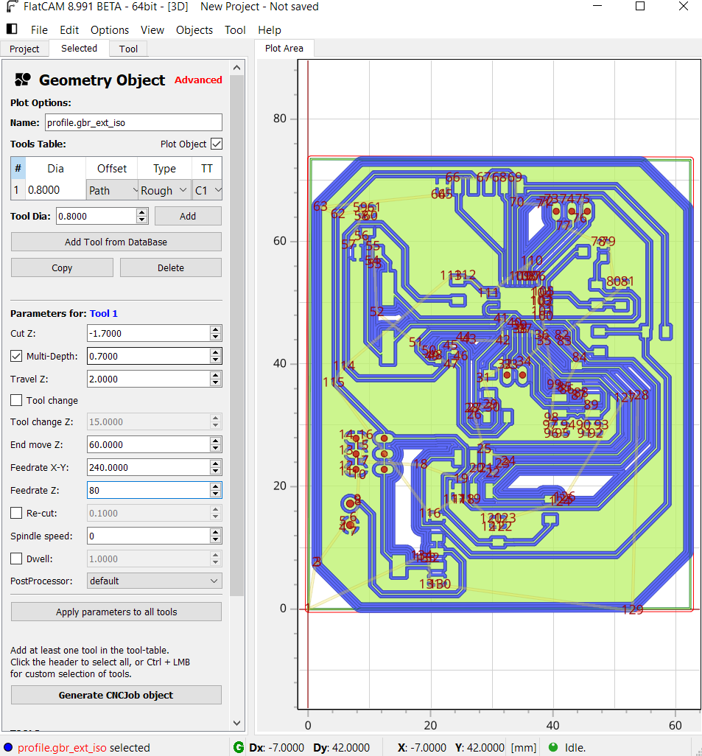Viewport: 702px width, 756px height.
Task: Increase Spindle speed with up arrow
Action: pyautogui.click(x=216, y=532)
